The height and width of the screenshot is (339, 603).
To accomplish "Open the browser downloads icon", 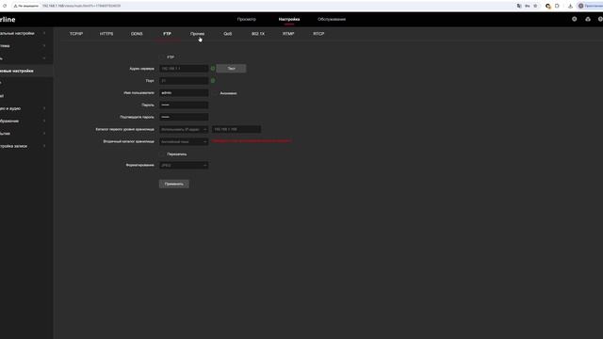I will pos(570,6).
